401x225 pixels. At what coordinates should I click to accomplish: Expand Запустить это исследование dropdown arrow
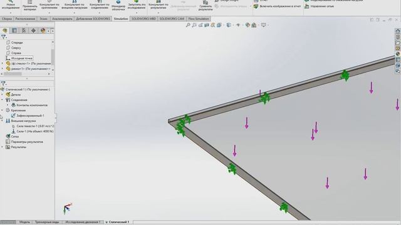click(137, 12)
